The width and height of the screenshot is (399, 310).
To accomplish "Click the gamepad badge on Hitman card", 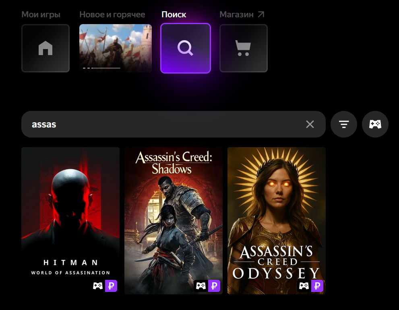I will pos(98,286).
